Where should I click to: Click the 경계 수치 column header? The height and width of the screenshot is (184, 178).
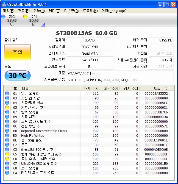[130, 88]
